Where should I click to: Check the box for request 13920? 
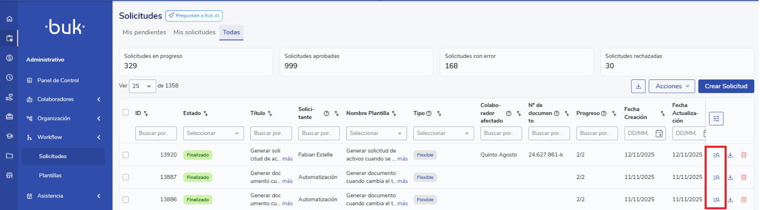126,155
